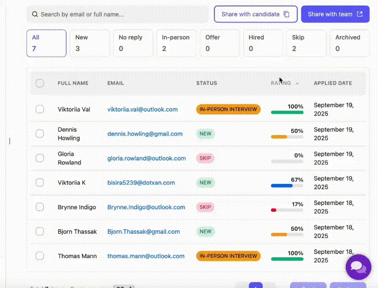378x288 pixels.
Task: Click the bisira5239@dotxan.com email link
Action: [141, 183]
